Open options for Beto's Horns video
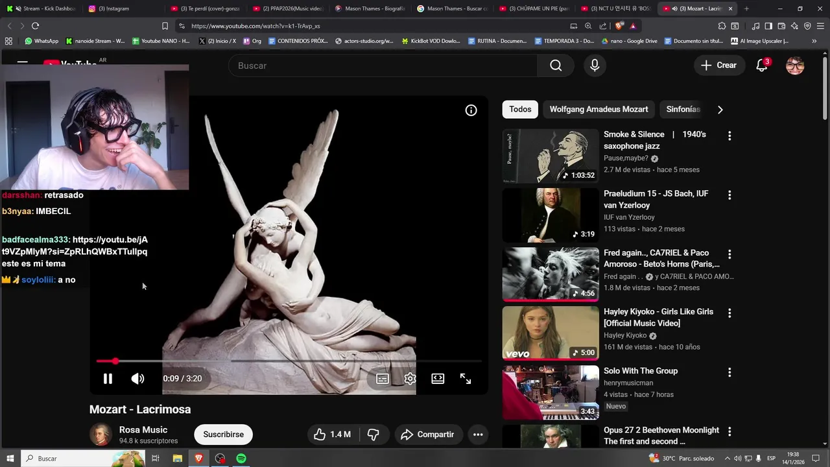 [729, 254]
